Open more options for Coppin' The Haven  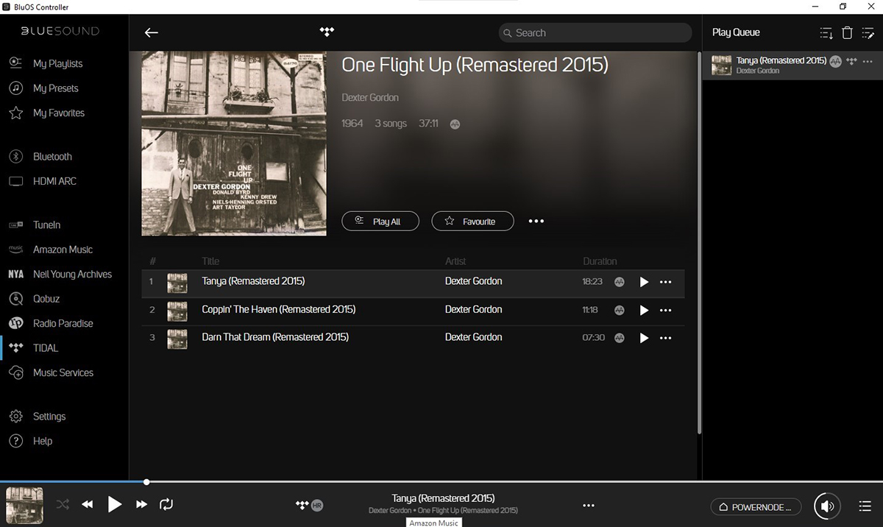pos(666,310)
